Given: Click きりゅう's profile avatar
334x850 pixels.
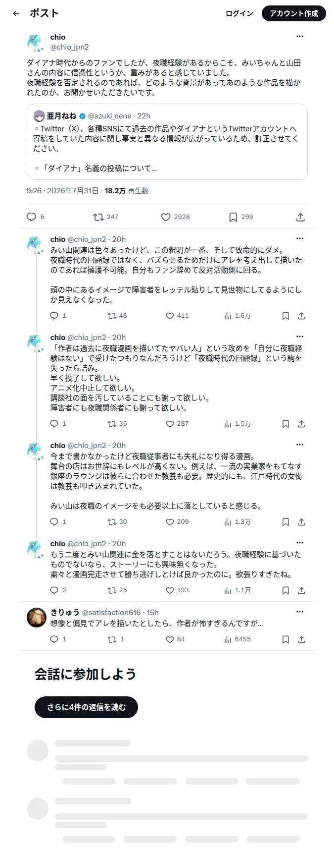Looking at the screenshot, I should 37,617.
